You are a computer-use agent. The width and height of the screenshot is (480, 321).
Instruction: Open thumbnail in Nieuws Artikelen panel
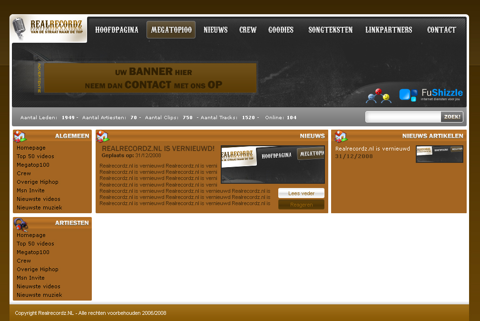439,154
